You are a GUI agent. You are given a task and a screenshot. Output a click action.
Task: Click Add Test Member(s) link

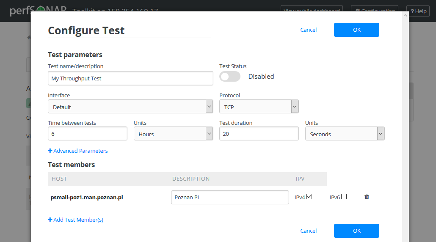pyautogui.click(x=76, y=220)
